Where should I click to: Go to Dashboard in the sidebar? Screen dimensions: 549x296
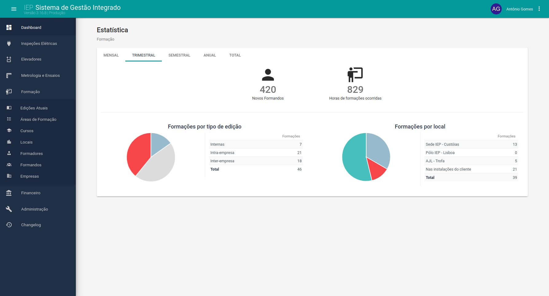click(38, 27)
